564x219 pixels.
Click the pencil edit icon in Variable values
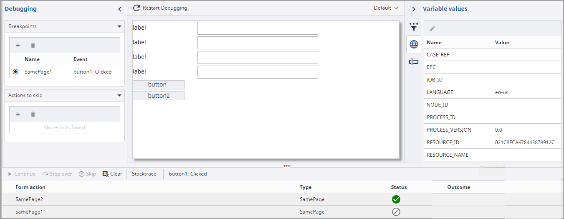(x=432, y=28)
